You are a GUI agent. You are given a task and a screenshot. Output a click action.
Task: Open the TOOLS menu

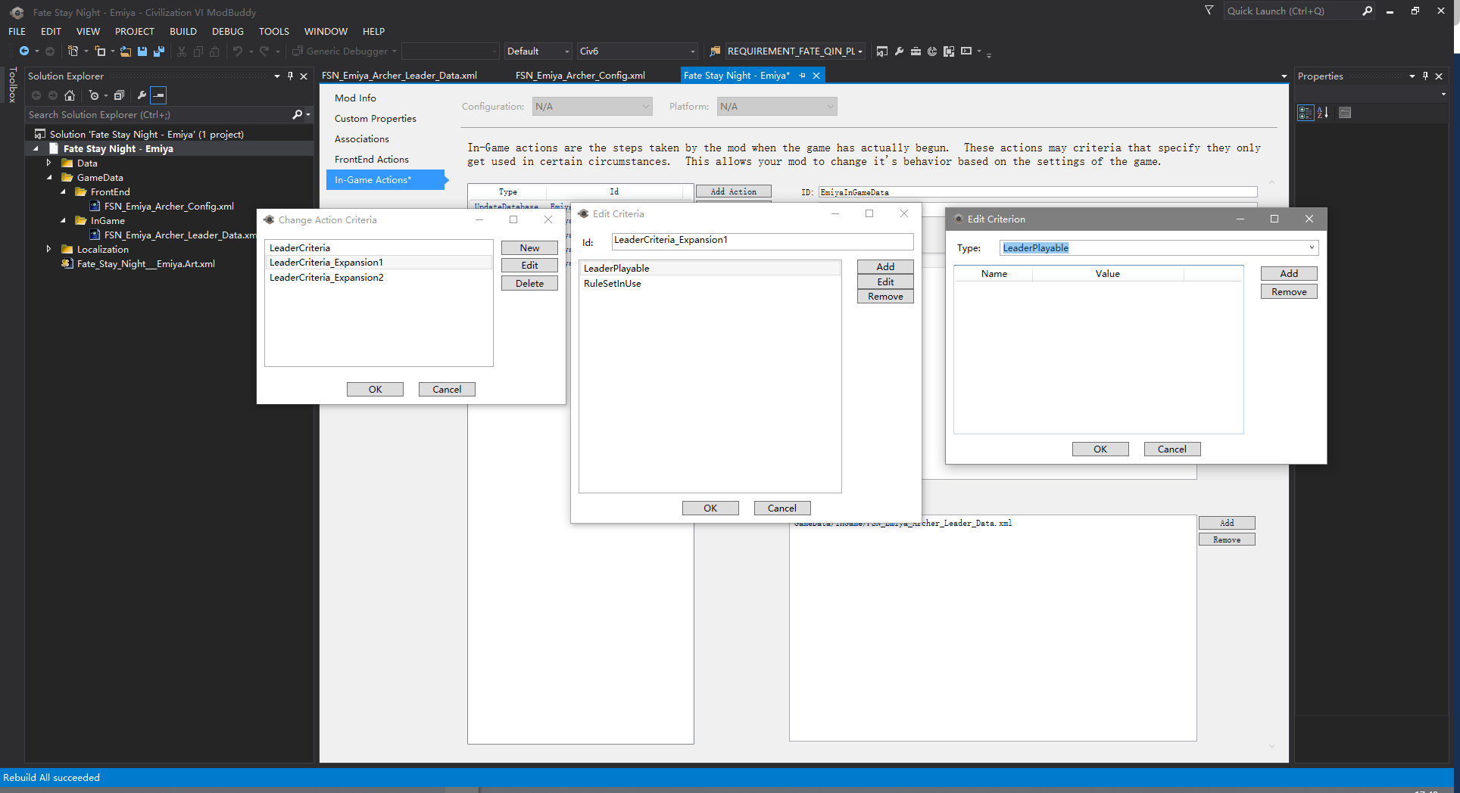274,32
